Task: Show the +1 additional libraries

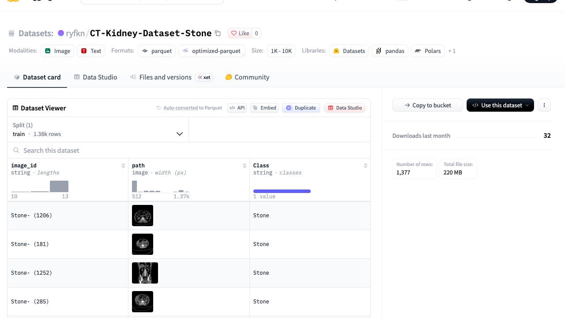Action: pyautogui.click(x=452, y=51)
